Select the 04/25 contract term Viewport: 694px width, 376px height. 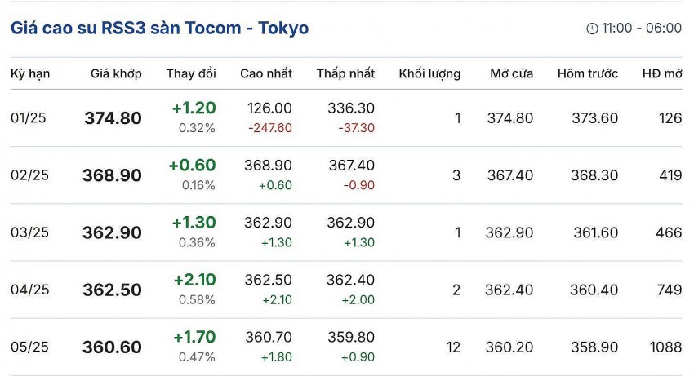pos(29,290)
